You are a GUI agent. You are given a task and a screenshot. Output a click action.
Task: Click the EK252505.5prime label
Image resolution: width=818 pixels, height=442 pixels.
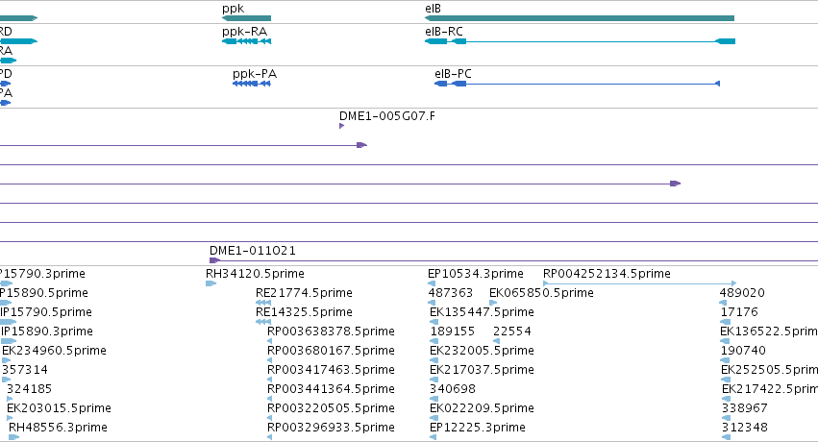tap(770, 370)
